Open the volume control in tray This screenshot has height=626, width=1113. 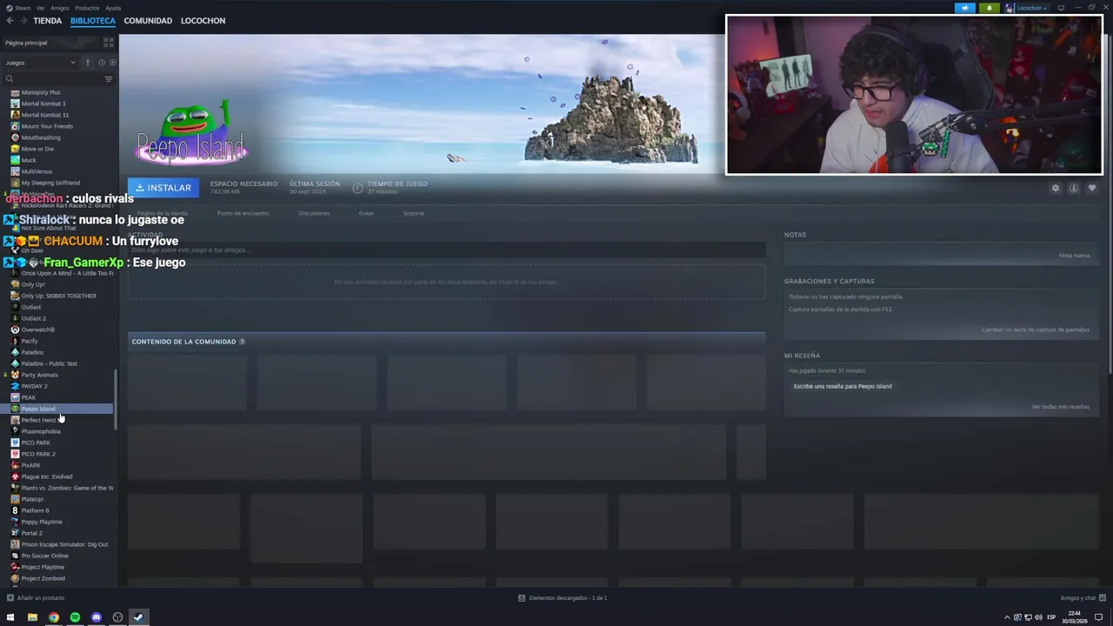[x=1039, y=617]
